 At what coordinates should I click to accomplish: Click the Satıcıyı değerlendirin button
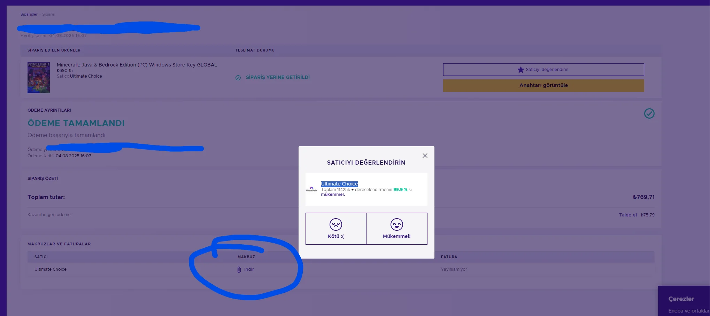click(x=543, y=70)
